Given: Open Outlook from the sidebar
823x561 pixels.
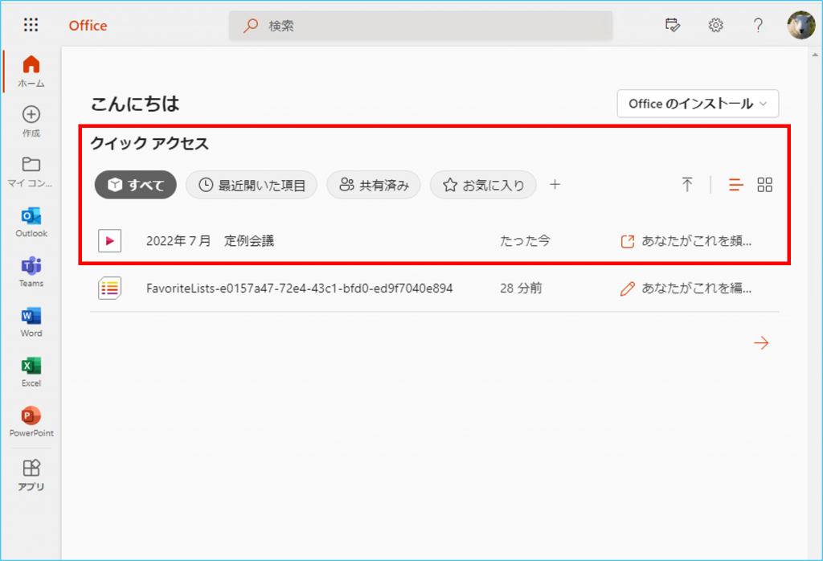Looking at the screenshot, I should 31,221.
